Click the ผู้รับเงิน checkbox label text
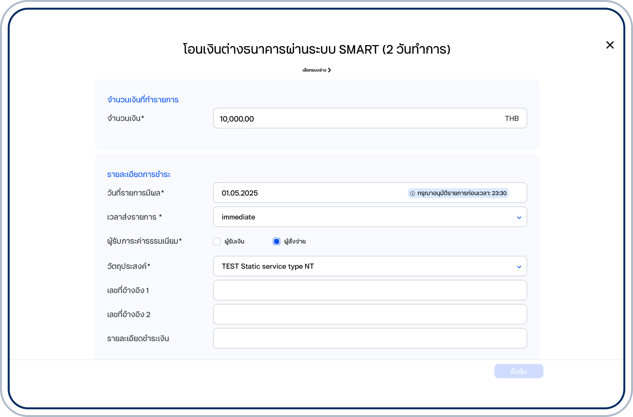Viewport: 633px width, 417px height. pyautogui.click(x=234, y=241)
